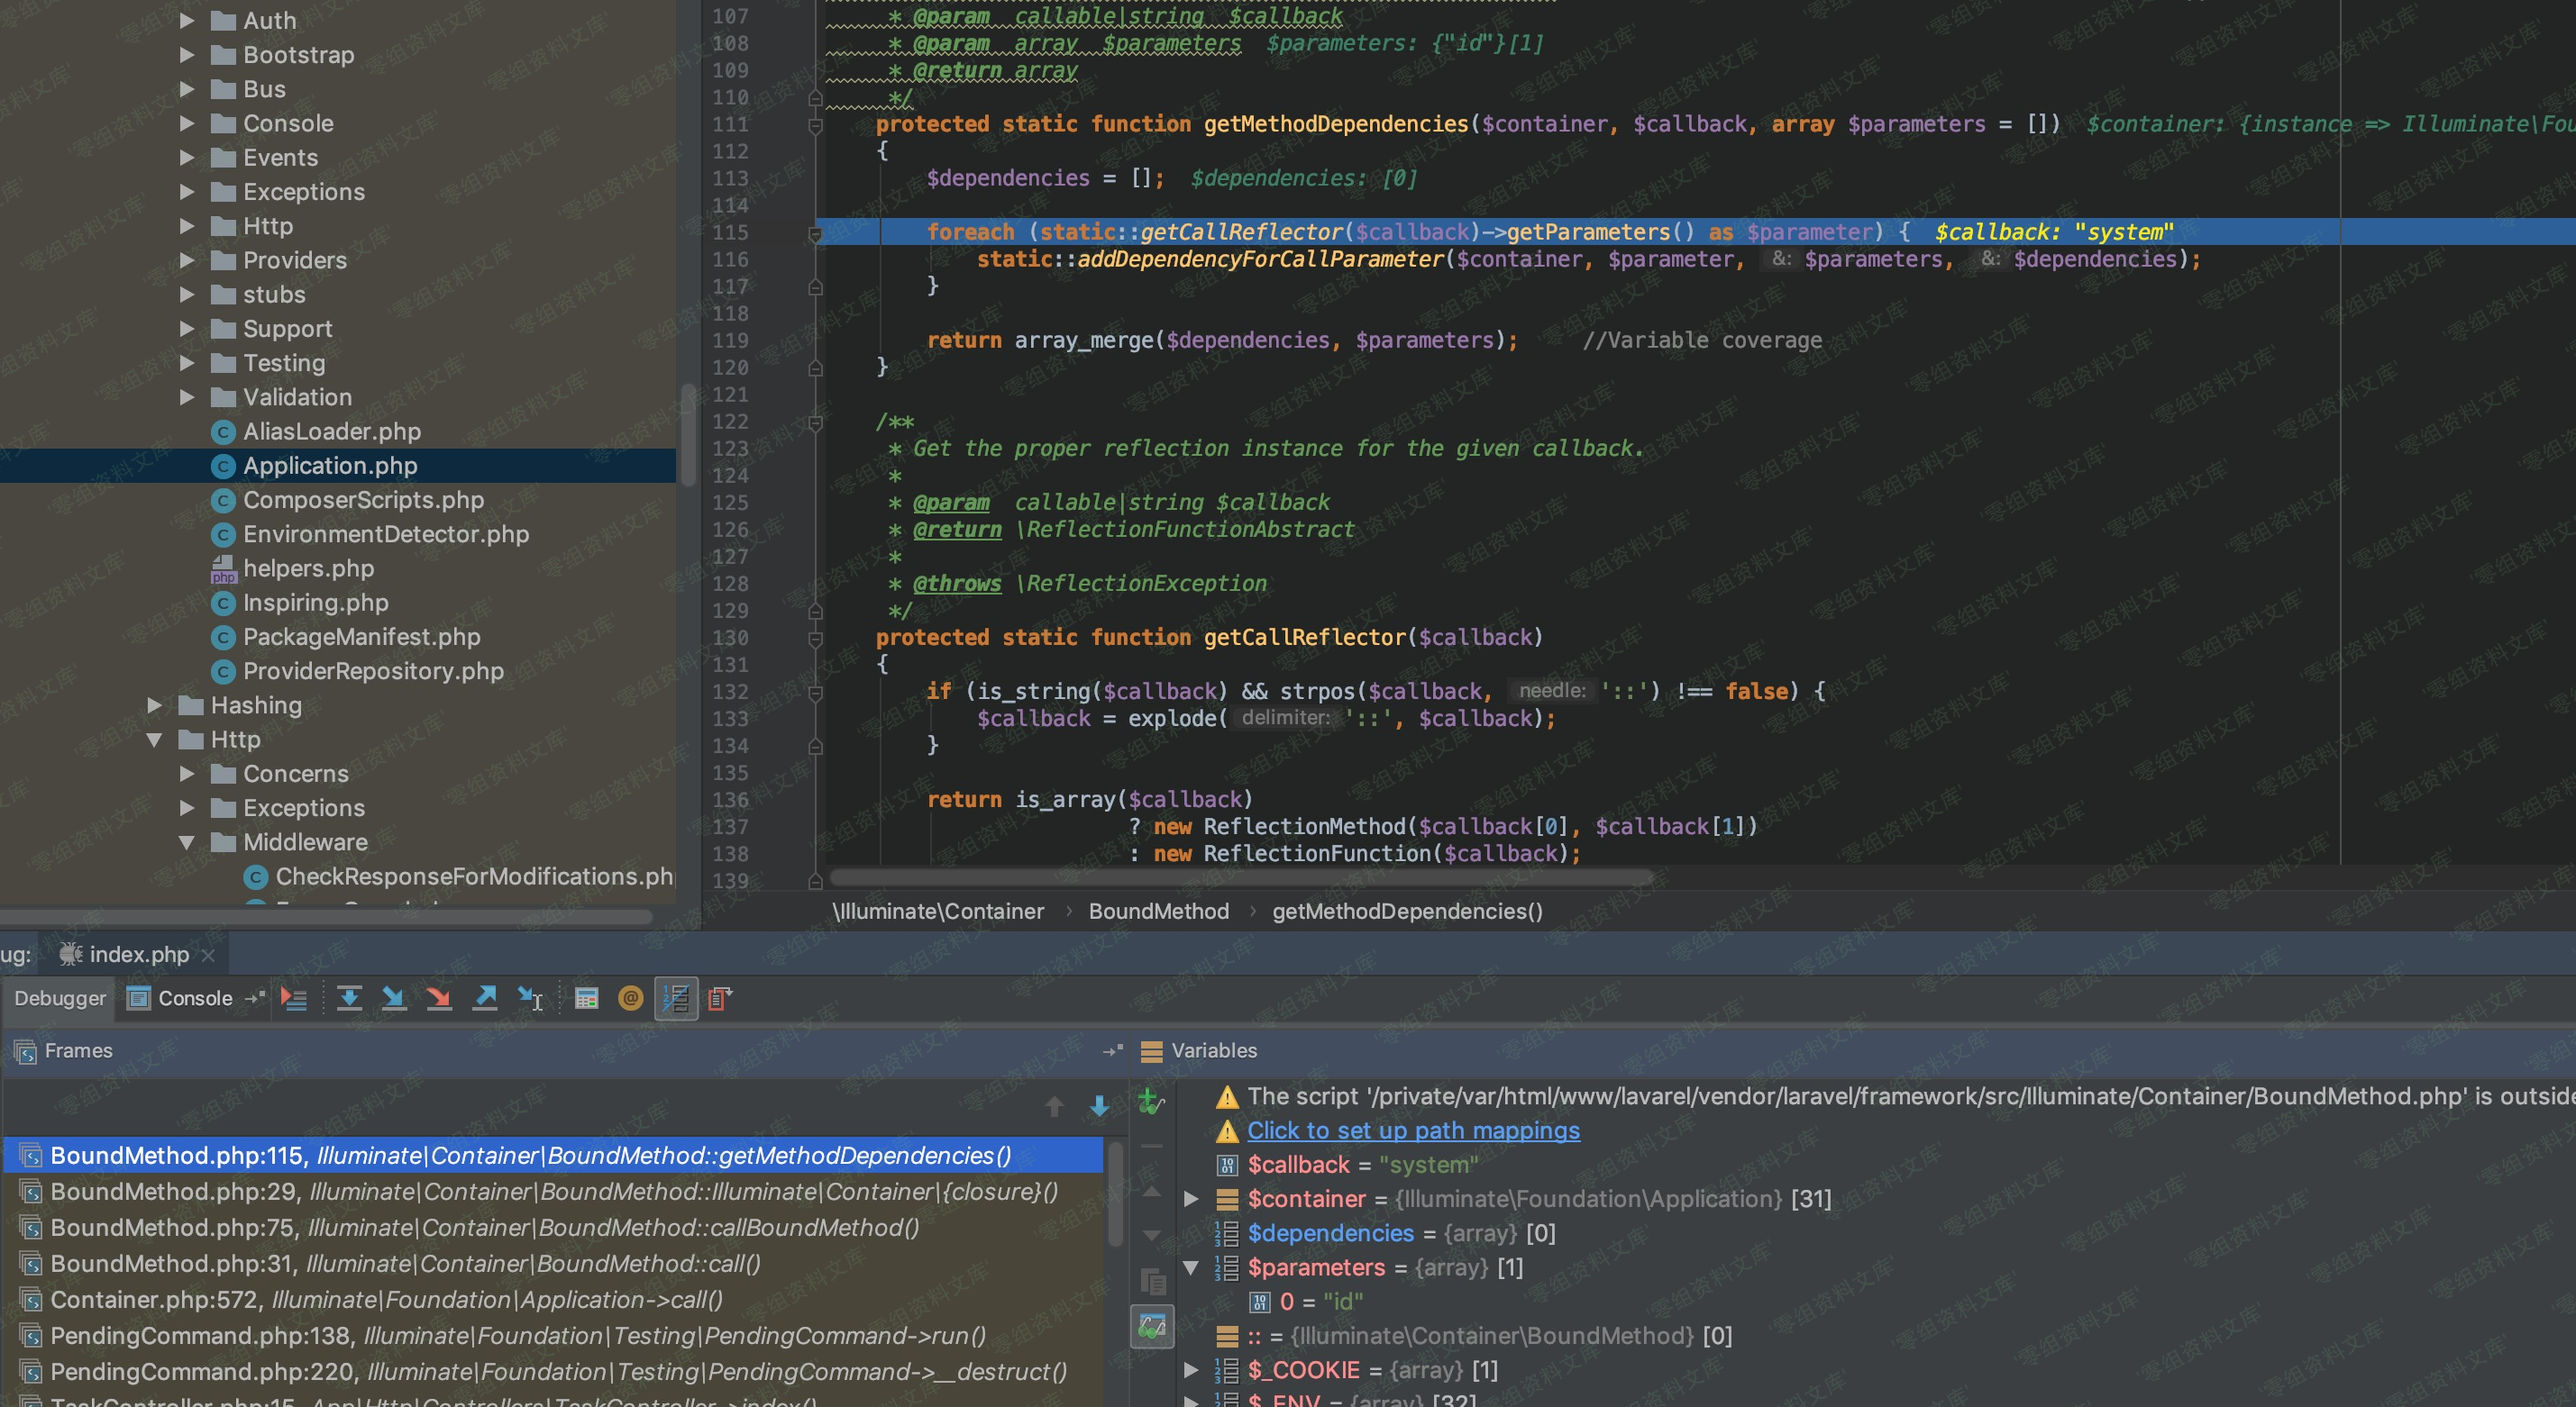Screen dimensions: 2576x1407
Task: Toggle the show watches in variables button
Action: point(1152,1326)
